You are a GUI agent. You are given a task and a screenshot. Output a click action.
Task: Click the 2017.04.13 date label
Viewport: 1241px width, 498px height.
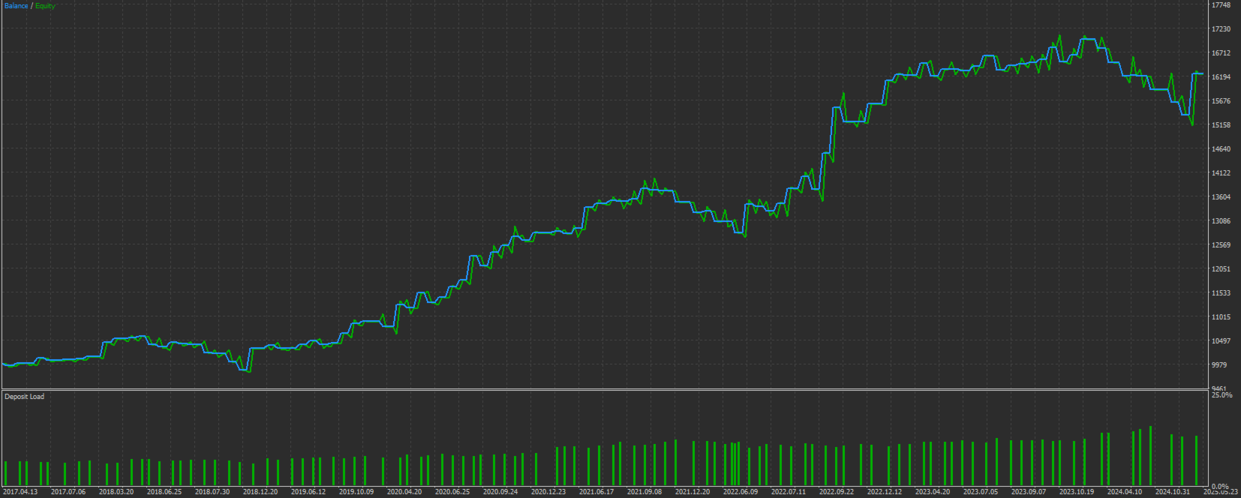pos(20,492)
